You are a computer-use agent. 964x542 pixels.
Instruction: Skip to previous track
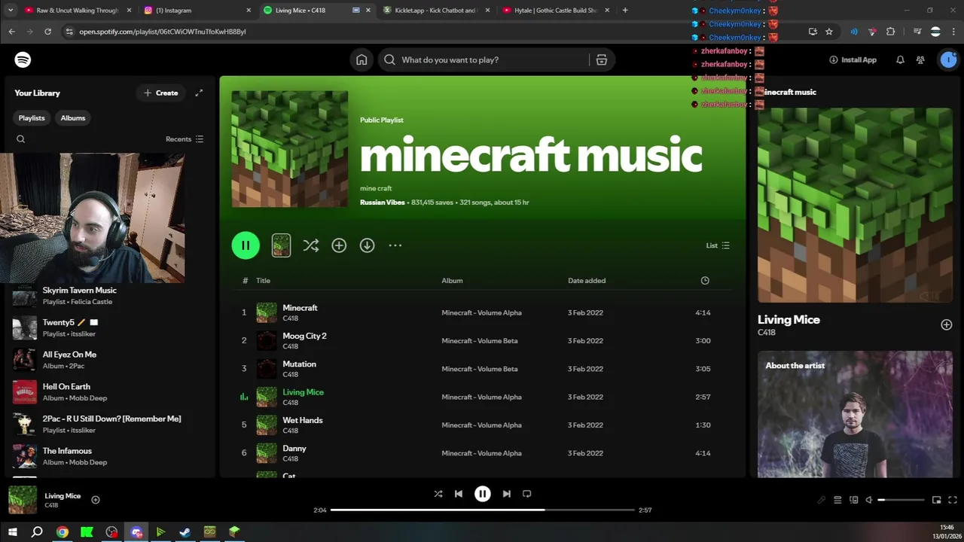458,494
